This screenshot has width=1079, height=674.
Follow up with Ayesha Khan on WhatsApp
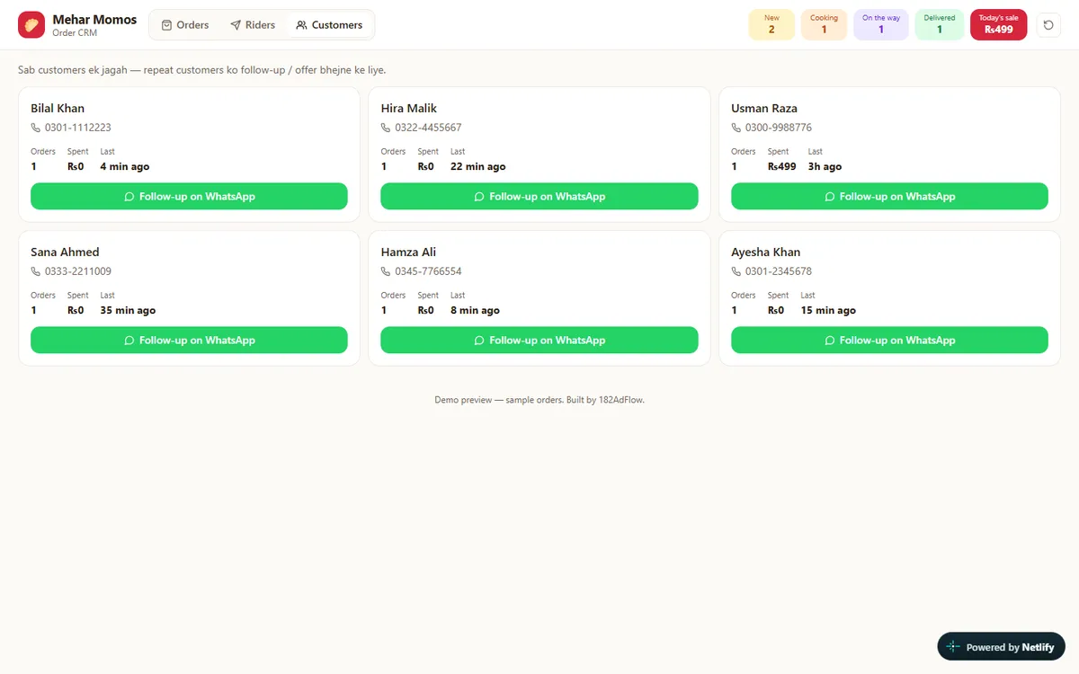pos(889,340)
